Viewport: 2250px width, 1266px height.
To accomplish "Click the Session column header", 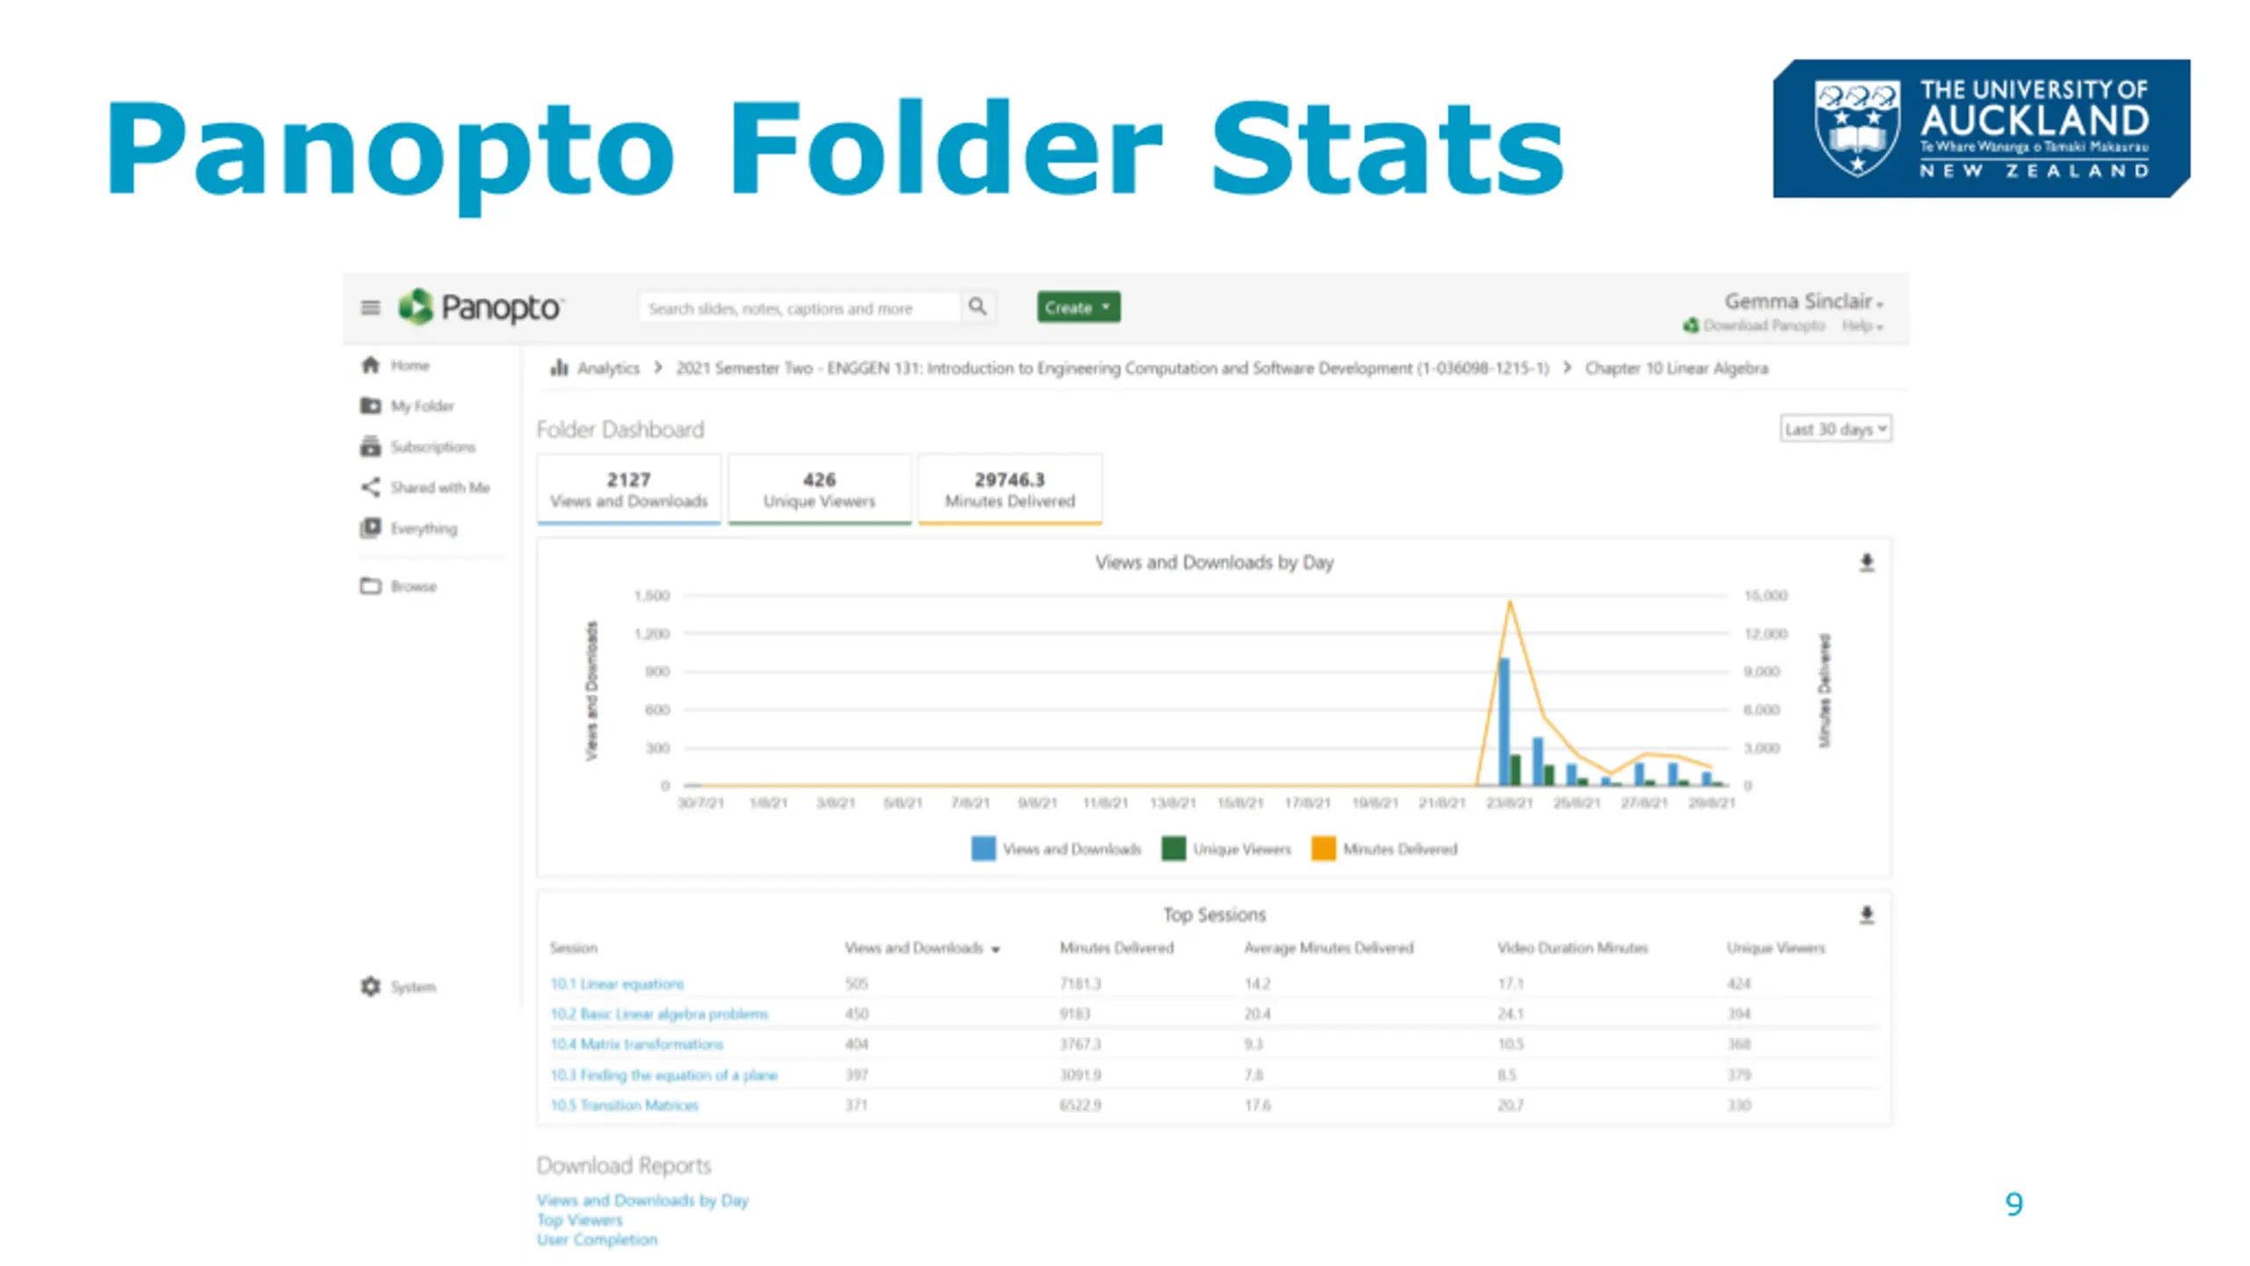I will coord(573,948).
